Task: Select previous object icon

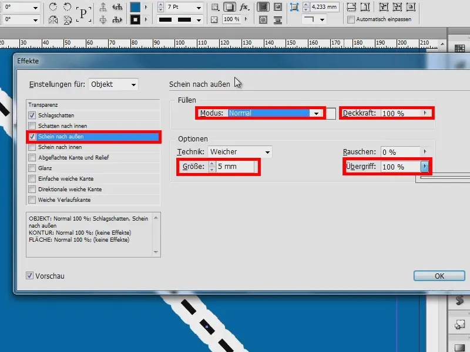Action: pyautogui.click(x=117, y=6)
